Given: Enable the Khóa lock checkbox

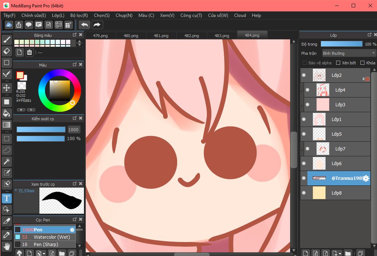Looking at the screenshot, I should click(x=363, y=63).
